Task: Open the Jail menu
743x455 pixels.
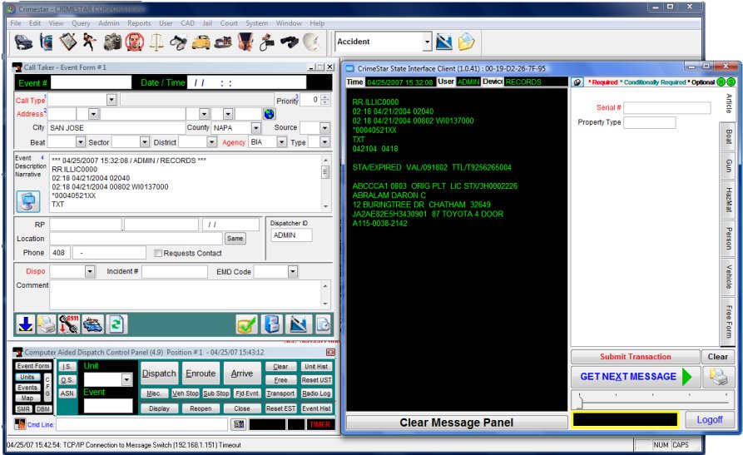Action: [x=207, y=23]
